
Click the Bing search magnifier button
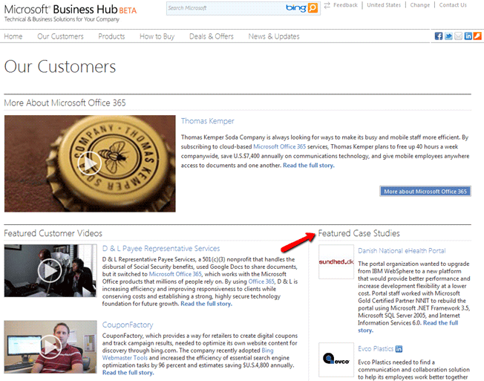tap(313, 8)
